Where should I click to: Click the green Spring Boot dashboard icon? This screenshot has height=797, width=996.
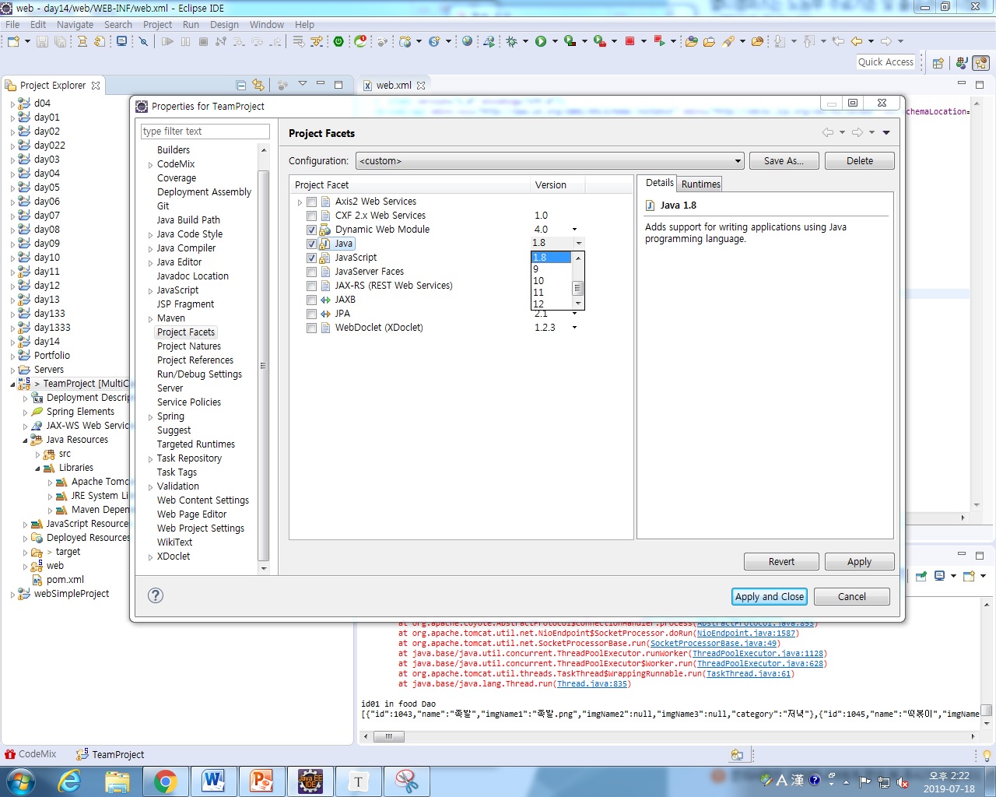[338, 41]
